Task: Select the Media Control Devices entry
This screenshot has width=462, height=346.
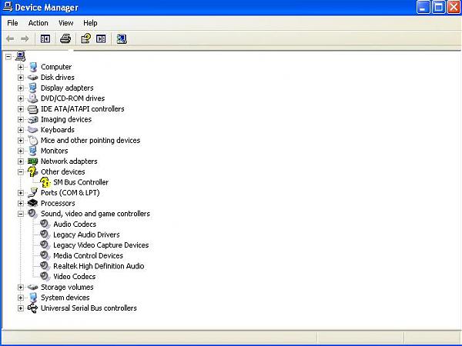Action: 88,256
